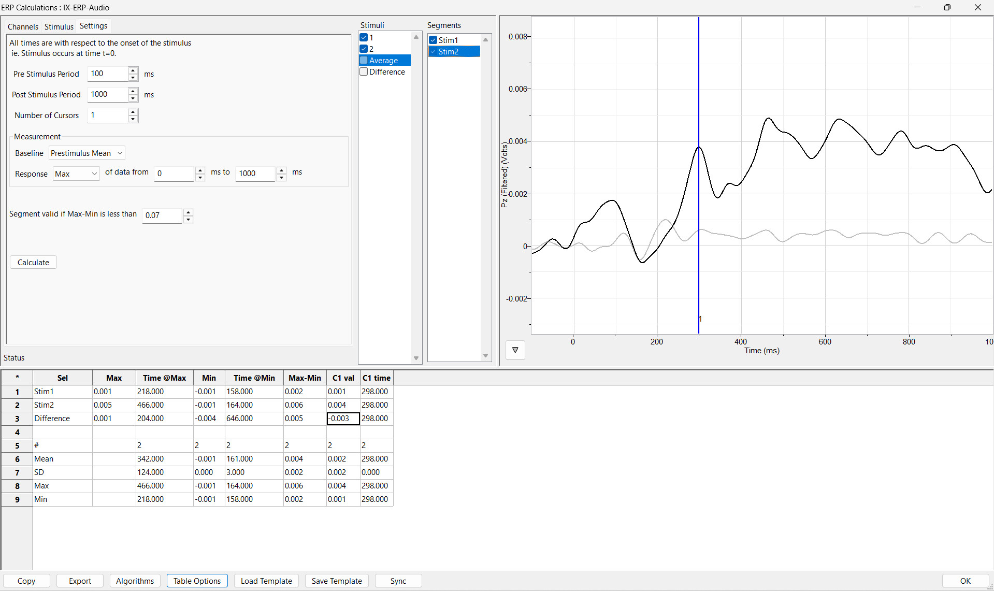Restore down the ERP Calculations window
The width and height of the screenshot is (994, 591).
pyautogui.click(x=947, y=7)
